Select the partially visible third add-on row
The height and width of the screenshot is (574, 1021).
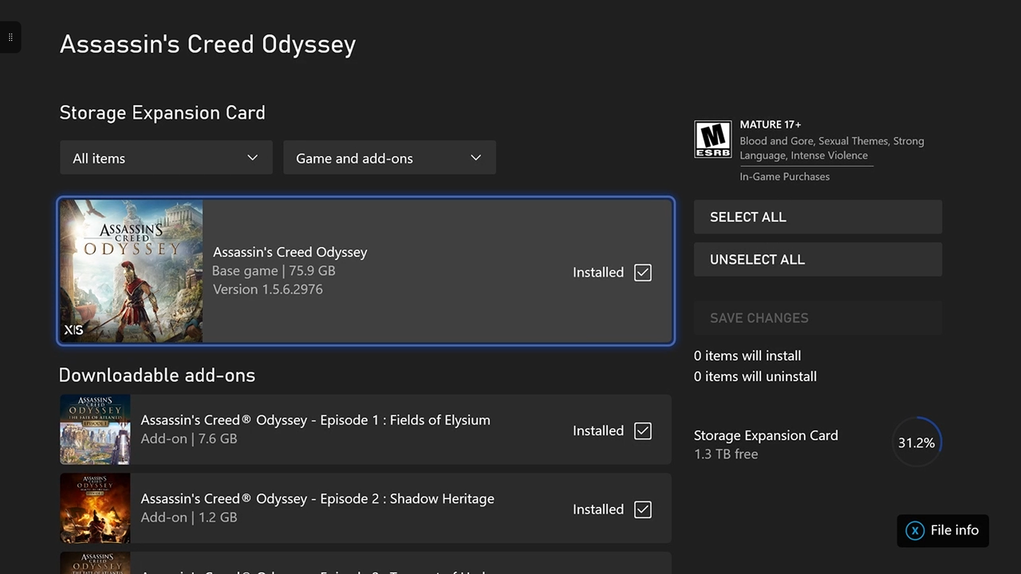pos(365,564)
